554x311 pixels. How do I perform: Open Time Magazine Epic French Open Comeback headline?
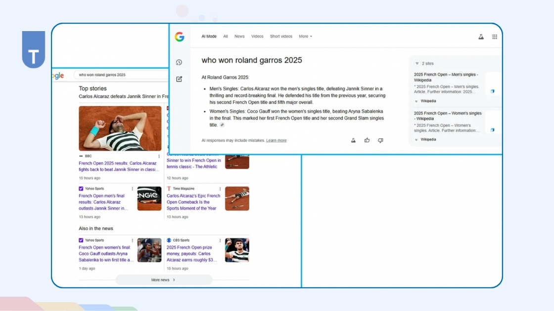(193, 202)
